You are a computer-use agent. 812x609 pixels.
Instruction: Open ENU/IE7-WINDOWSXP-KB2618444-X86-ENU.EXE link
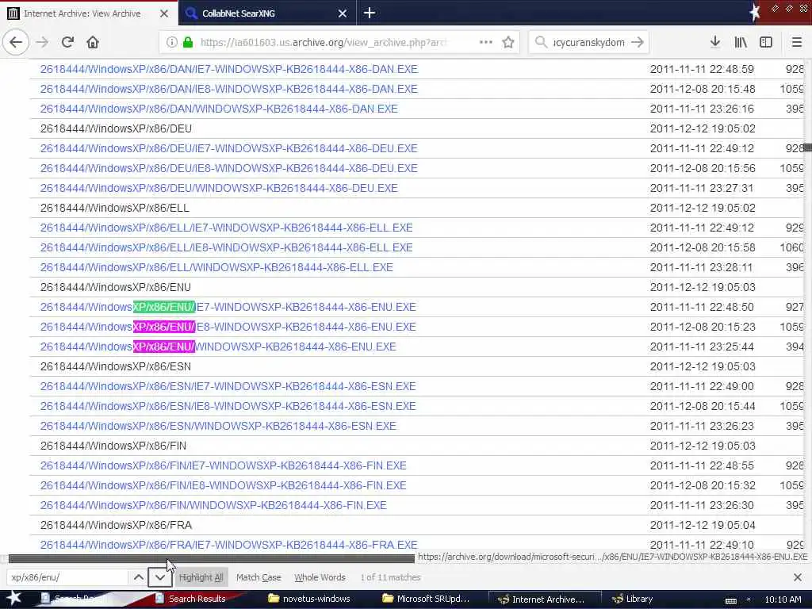pyautogui.click(x=228, y=307)
